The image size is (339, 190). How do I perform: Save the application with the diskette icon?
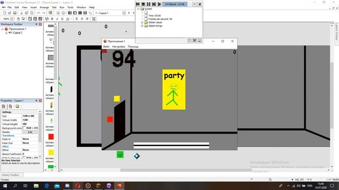click(x=15, y=13)
